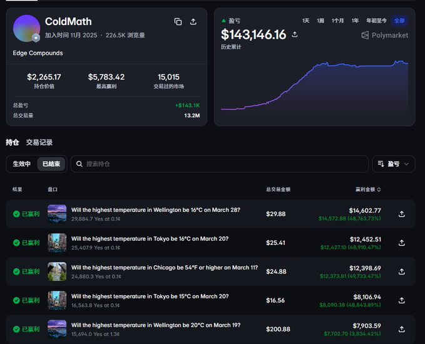Share the Wellington March 19 position
This screenshot has height=344, width=425.
click(402, 329)
